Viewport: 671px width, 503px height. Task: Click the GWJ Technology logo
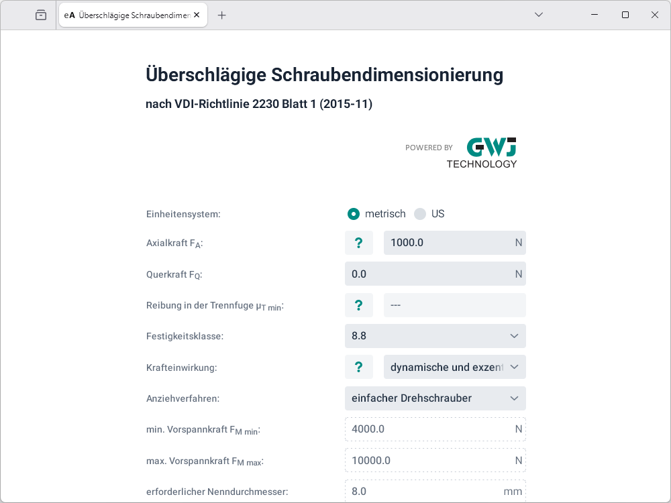(482, 153)
